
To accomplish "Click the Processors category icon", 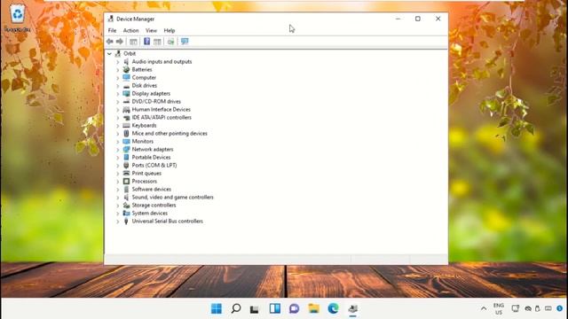I will click(126, 181).
